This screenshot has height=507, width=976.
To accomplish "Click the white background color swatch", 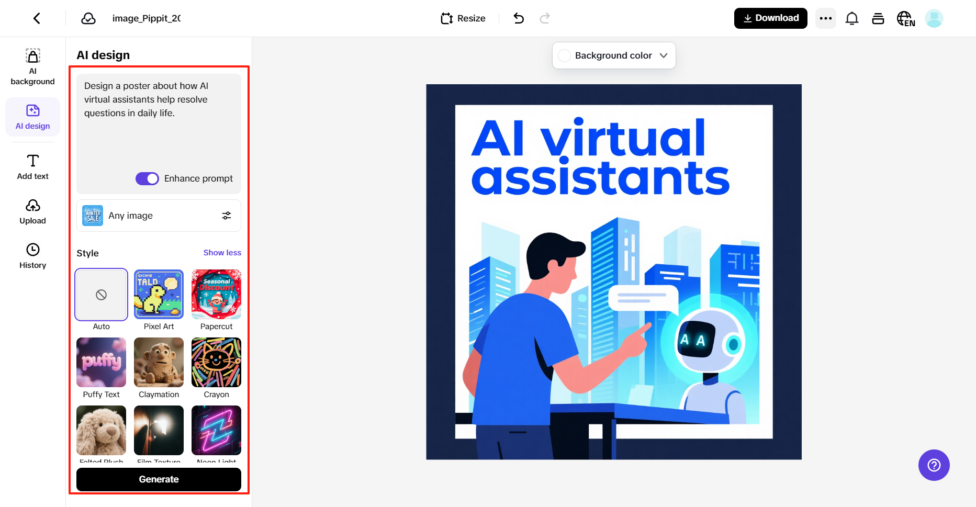I will click(x=565, y=55).
